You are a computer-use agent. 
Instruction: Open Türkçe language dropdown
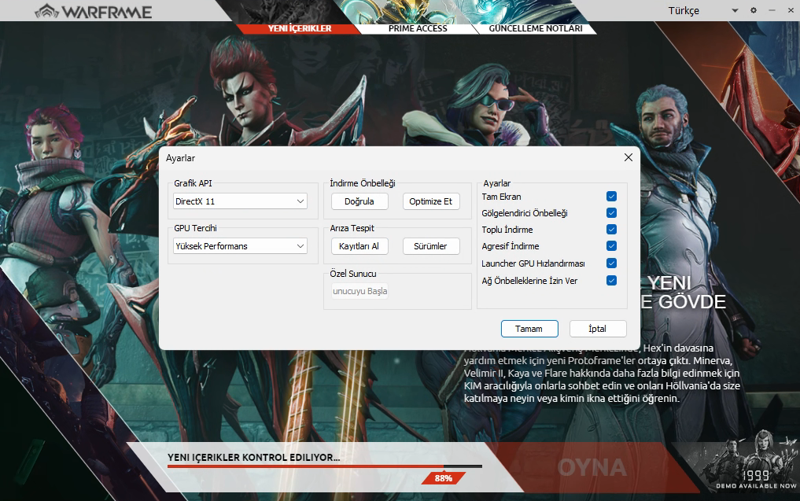point(703,11)
